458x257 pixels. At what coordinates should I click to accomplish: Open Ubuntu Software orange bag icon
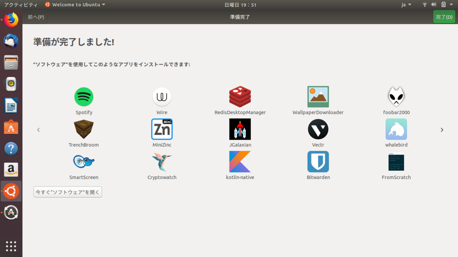(11, 127)
